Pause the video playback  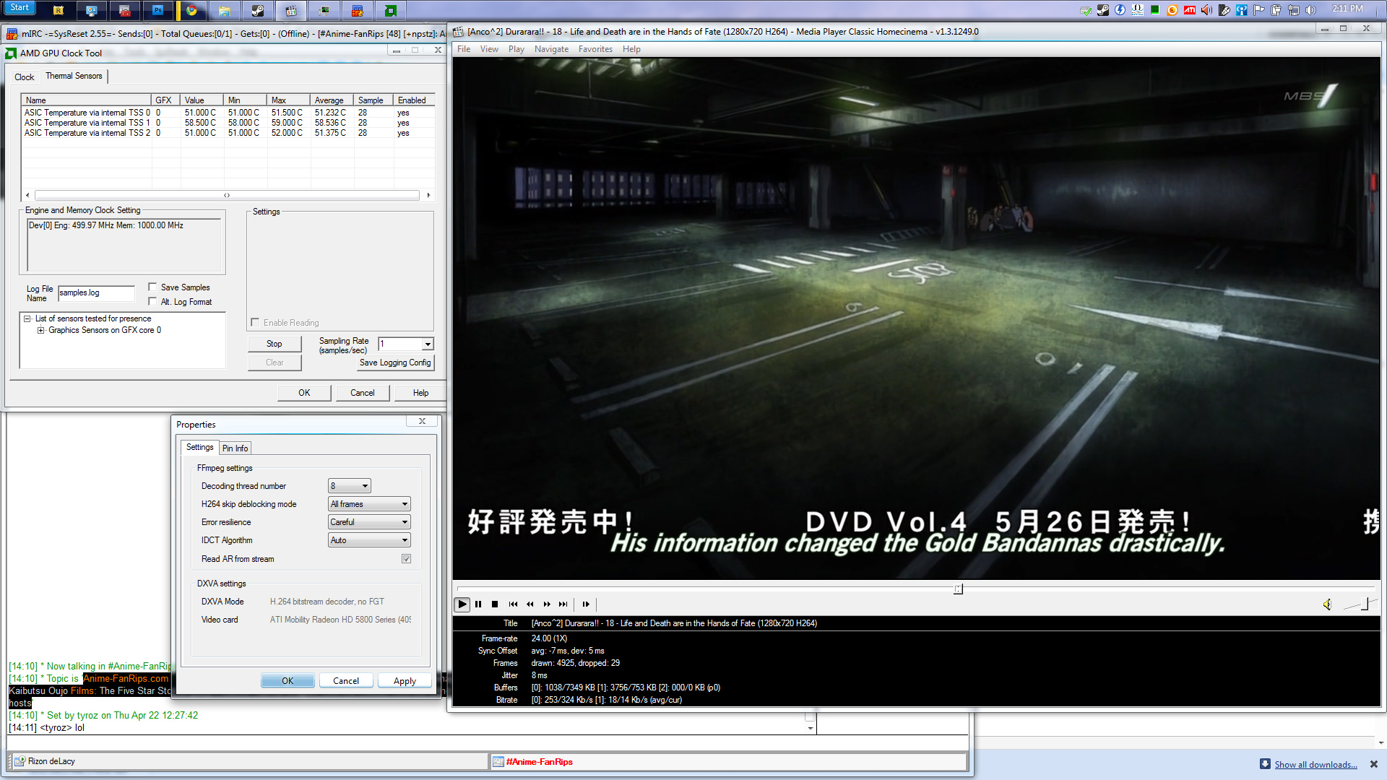[478, 604]
